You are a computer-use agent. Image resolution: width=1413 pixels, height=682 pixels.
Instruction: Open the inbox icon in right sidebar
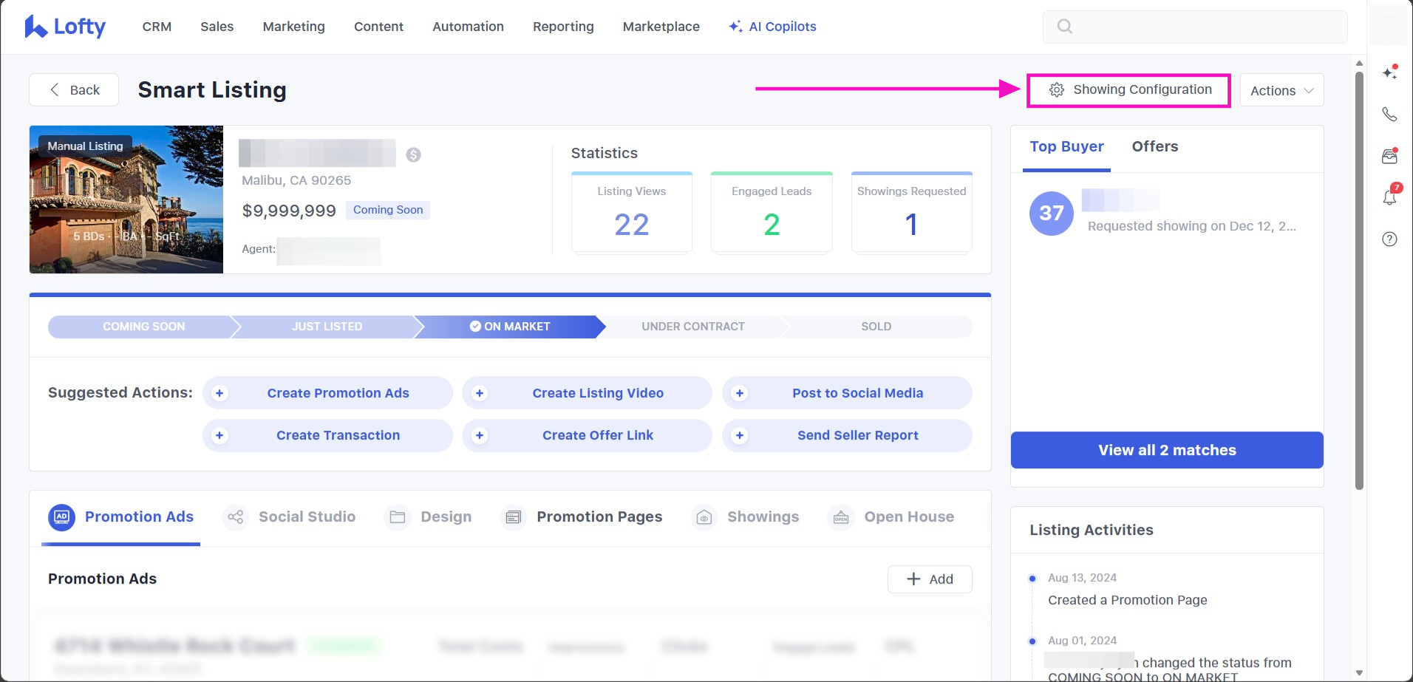click(x=1389, y=156)
